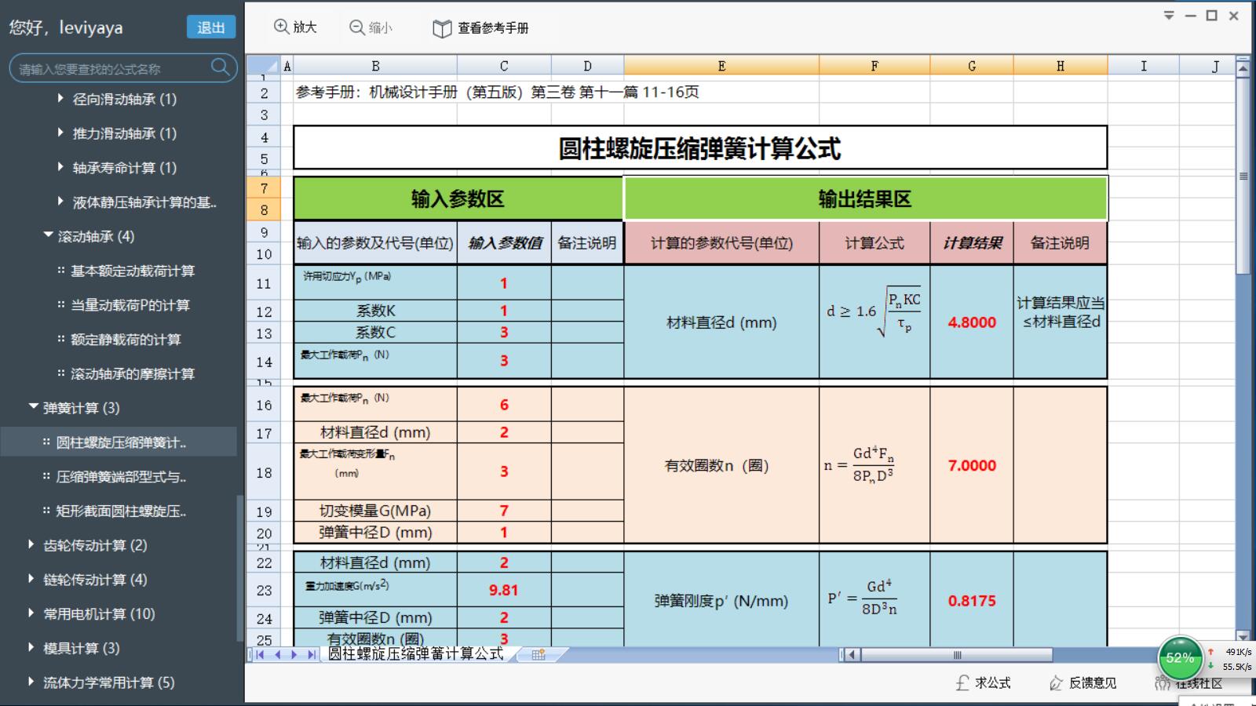This screenshot has width=1256, height=706.
Task: Click the 7.0000 effective coils result
Action: click(x=972, y=465)
